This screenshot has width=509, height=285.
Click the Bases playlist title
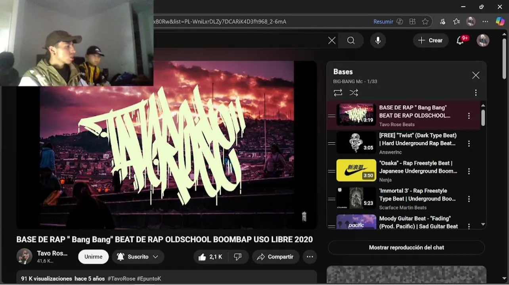(343, 72)
